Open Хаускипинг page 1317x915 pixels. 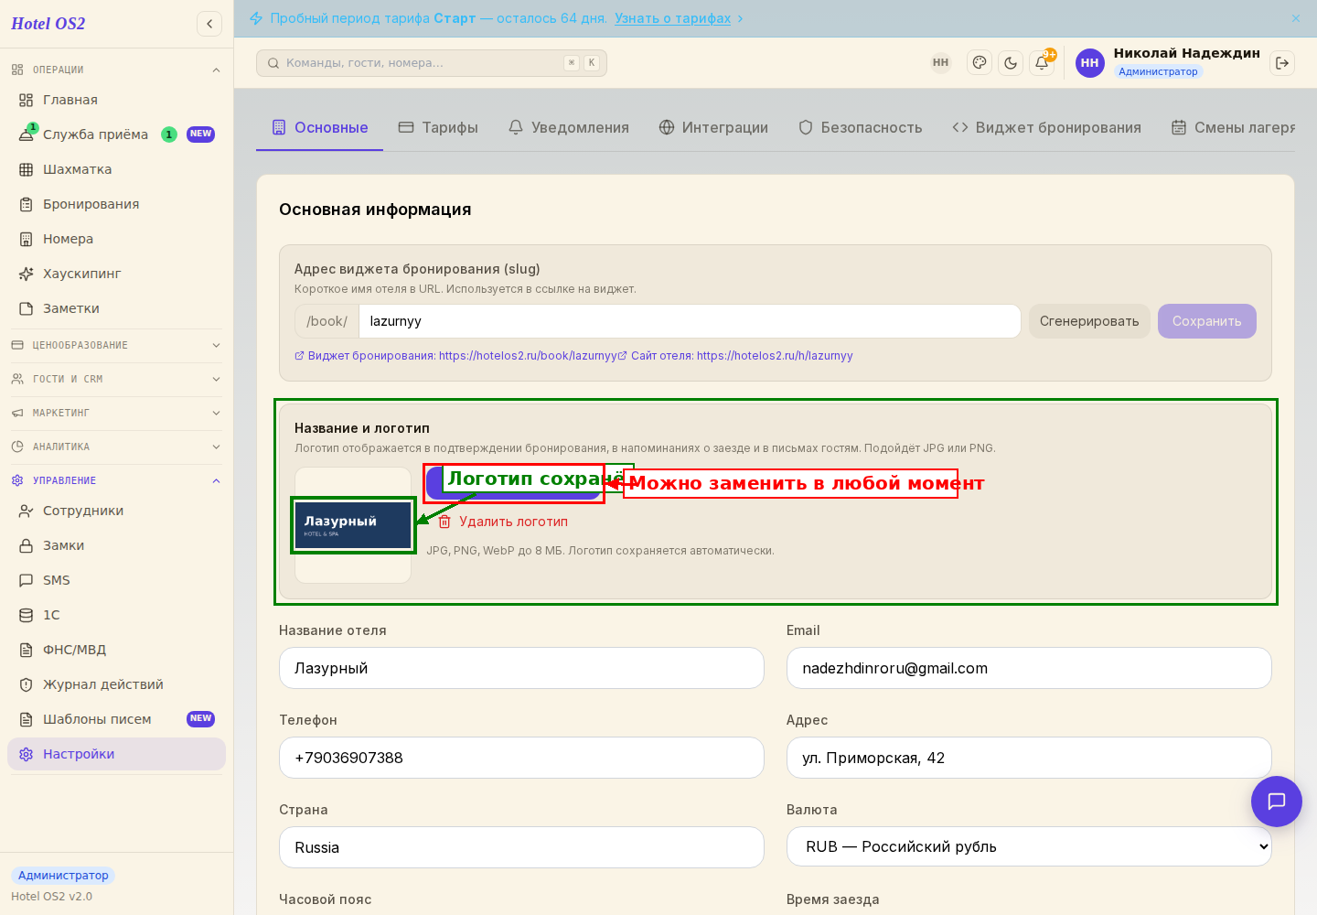[116, 274]
